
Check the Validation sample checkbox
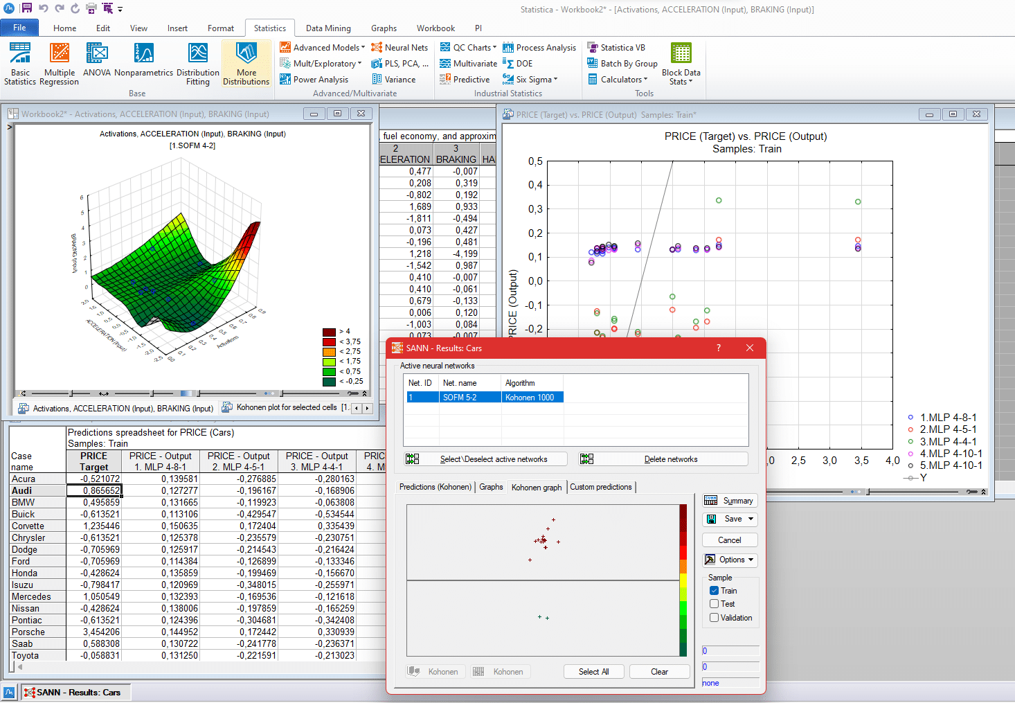714,618
